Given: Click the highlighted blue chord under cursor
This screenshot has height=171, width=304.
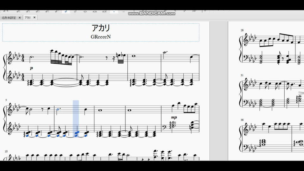Looking at the screenshot, I should 76,134.
